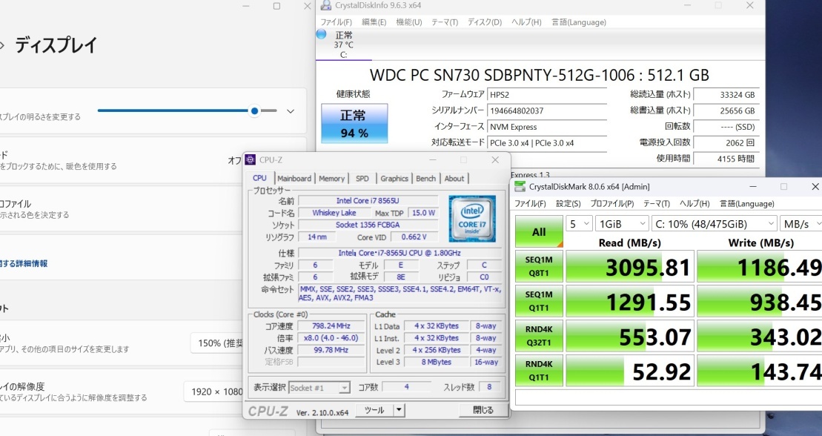Open the 1920 × 1080 resolution dropdown
The image size is (822, 436).
(214, 392)
